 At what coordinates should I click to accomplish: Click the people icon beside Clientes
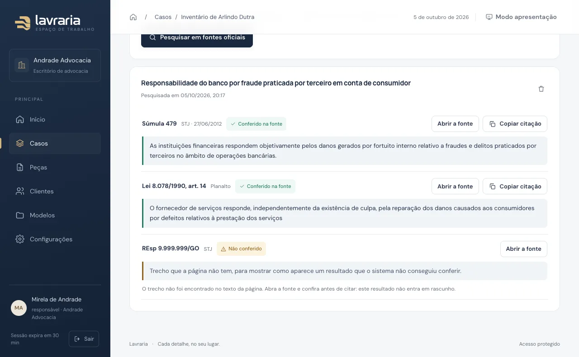tap(20, 191)
